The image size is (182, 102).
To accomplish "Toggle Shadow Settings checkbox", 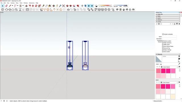I will (x=163, y=50).
